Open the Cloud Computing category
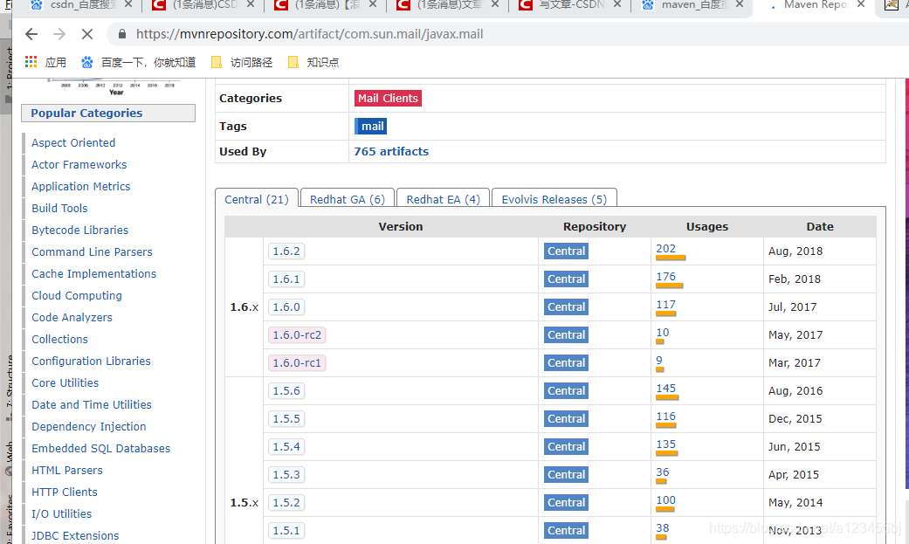 (x=77, y=296)
